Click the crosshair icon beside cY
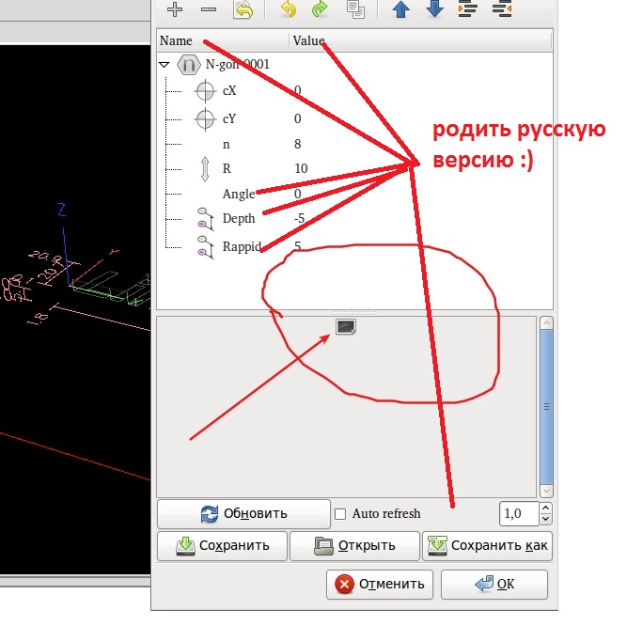Viewport: 627px width, 626px height. [205, 119]
